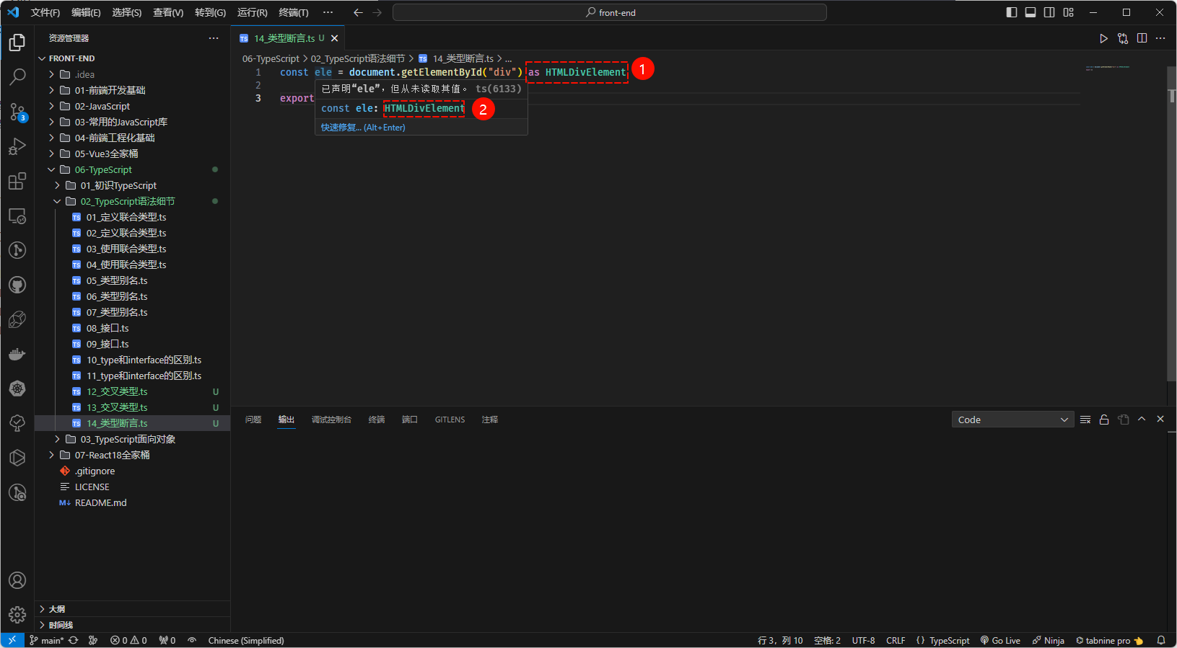Image resolution: width=1177 pixels, height=648 pixels.
Task: Click the editor vertical scrollbar
Action: tap(1171, 216)
